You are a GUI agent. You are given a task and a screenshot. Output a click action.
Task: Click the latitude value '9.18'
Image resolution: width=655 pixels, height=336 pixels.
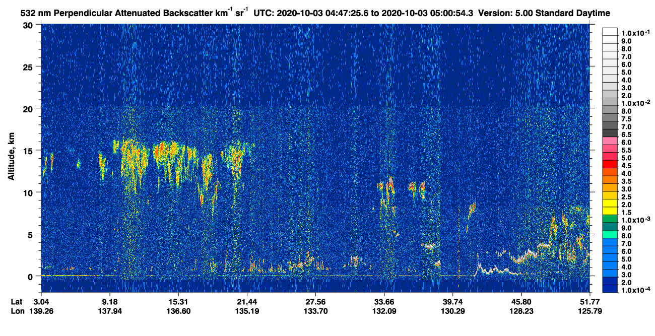click(110, 301)
